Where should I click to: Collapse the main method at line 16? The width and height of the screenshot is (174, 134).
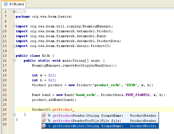[14, 61]
